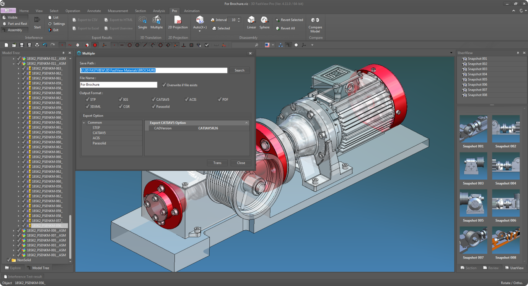Open the 2D Projection tool
The image size is (528, 286).
[x=178, y=20]
